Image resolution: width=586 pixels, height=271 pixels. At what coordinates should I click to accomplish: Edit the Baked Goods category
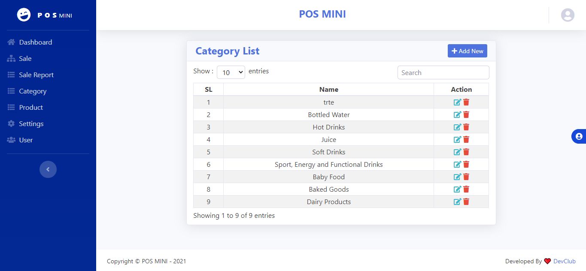pyautogui.click(x=457, y=189)
